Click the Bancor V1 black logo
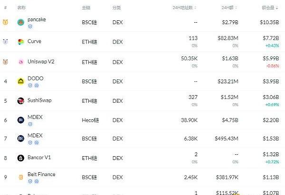285x195 pixels. coord(21,158)
